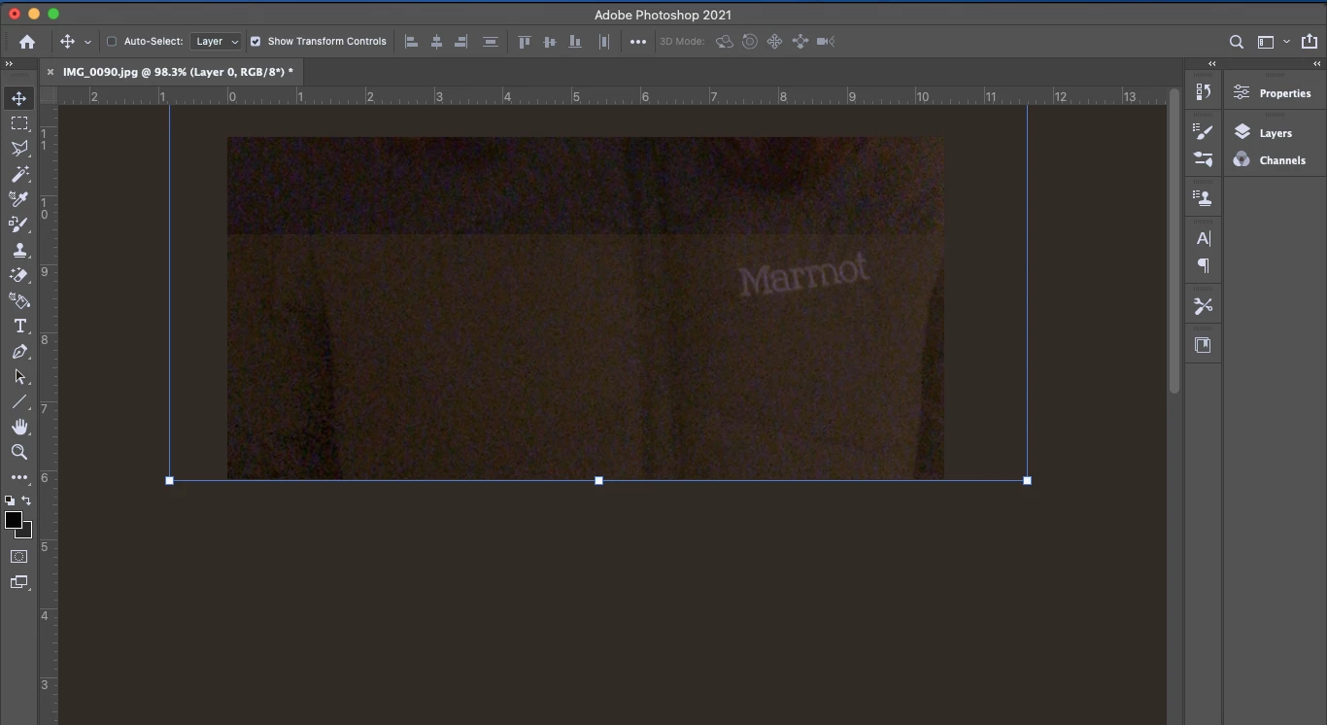Click the foreground color swatch
Viewport: 1327px width, 725px height.
click(13, 520)
